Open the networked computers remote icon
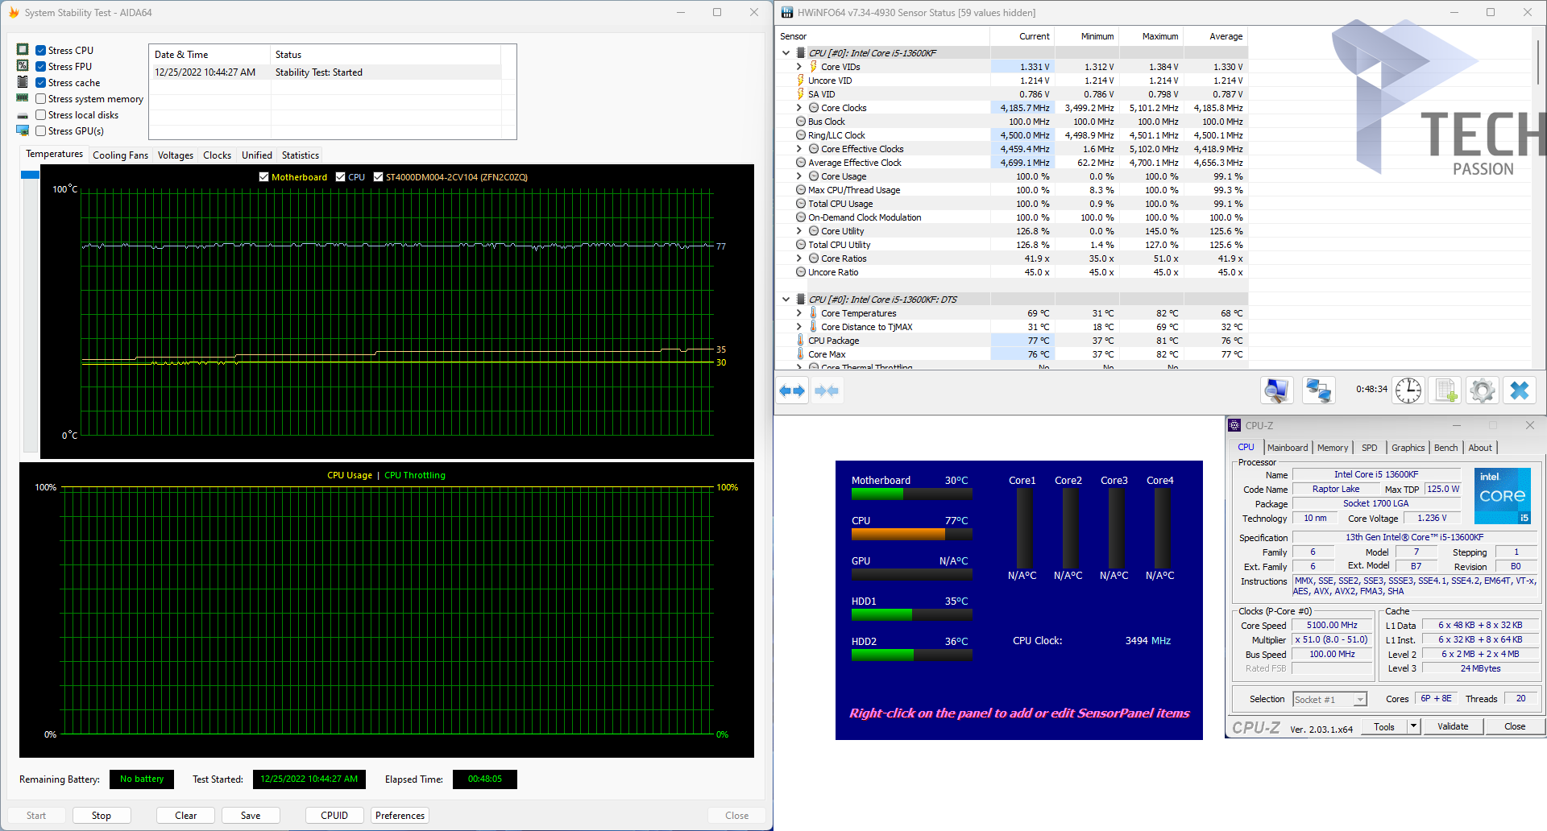Image resolution: width=1547 pixels, height=831 pixels. [x=1318, y=391]
